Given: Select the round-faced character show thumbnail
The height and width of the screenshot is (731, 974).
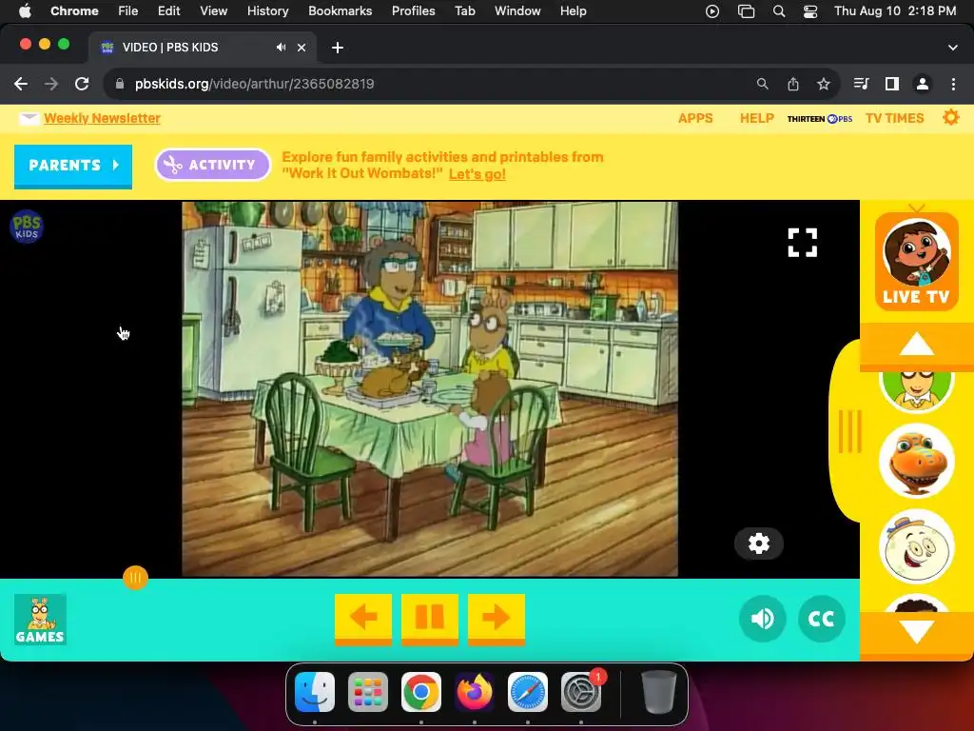Looking at the screenshot, I should pos(917,546).
